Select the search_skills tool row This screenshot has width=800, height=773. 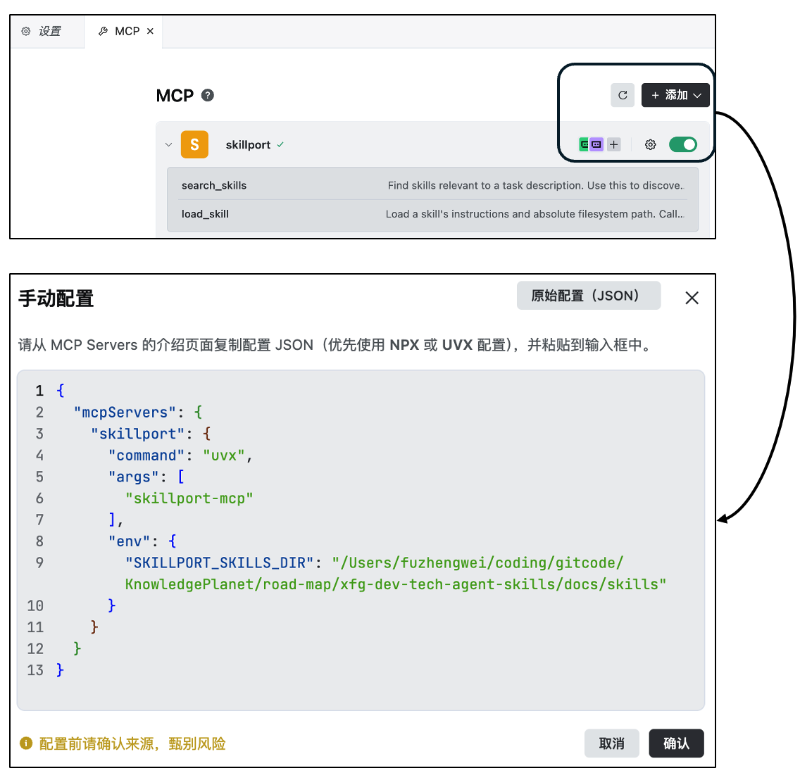tap(432, 186)
